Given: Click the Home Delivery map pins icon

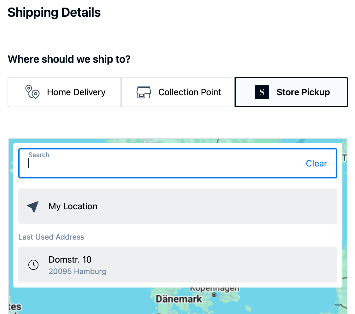Looking at the screenshot, I should pyautogui.click(x=32, y=92).
